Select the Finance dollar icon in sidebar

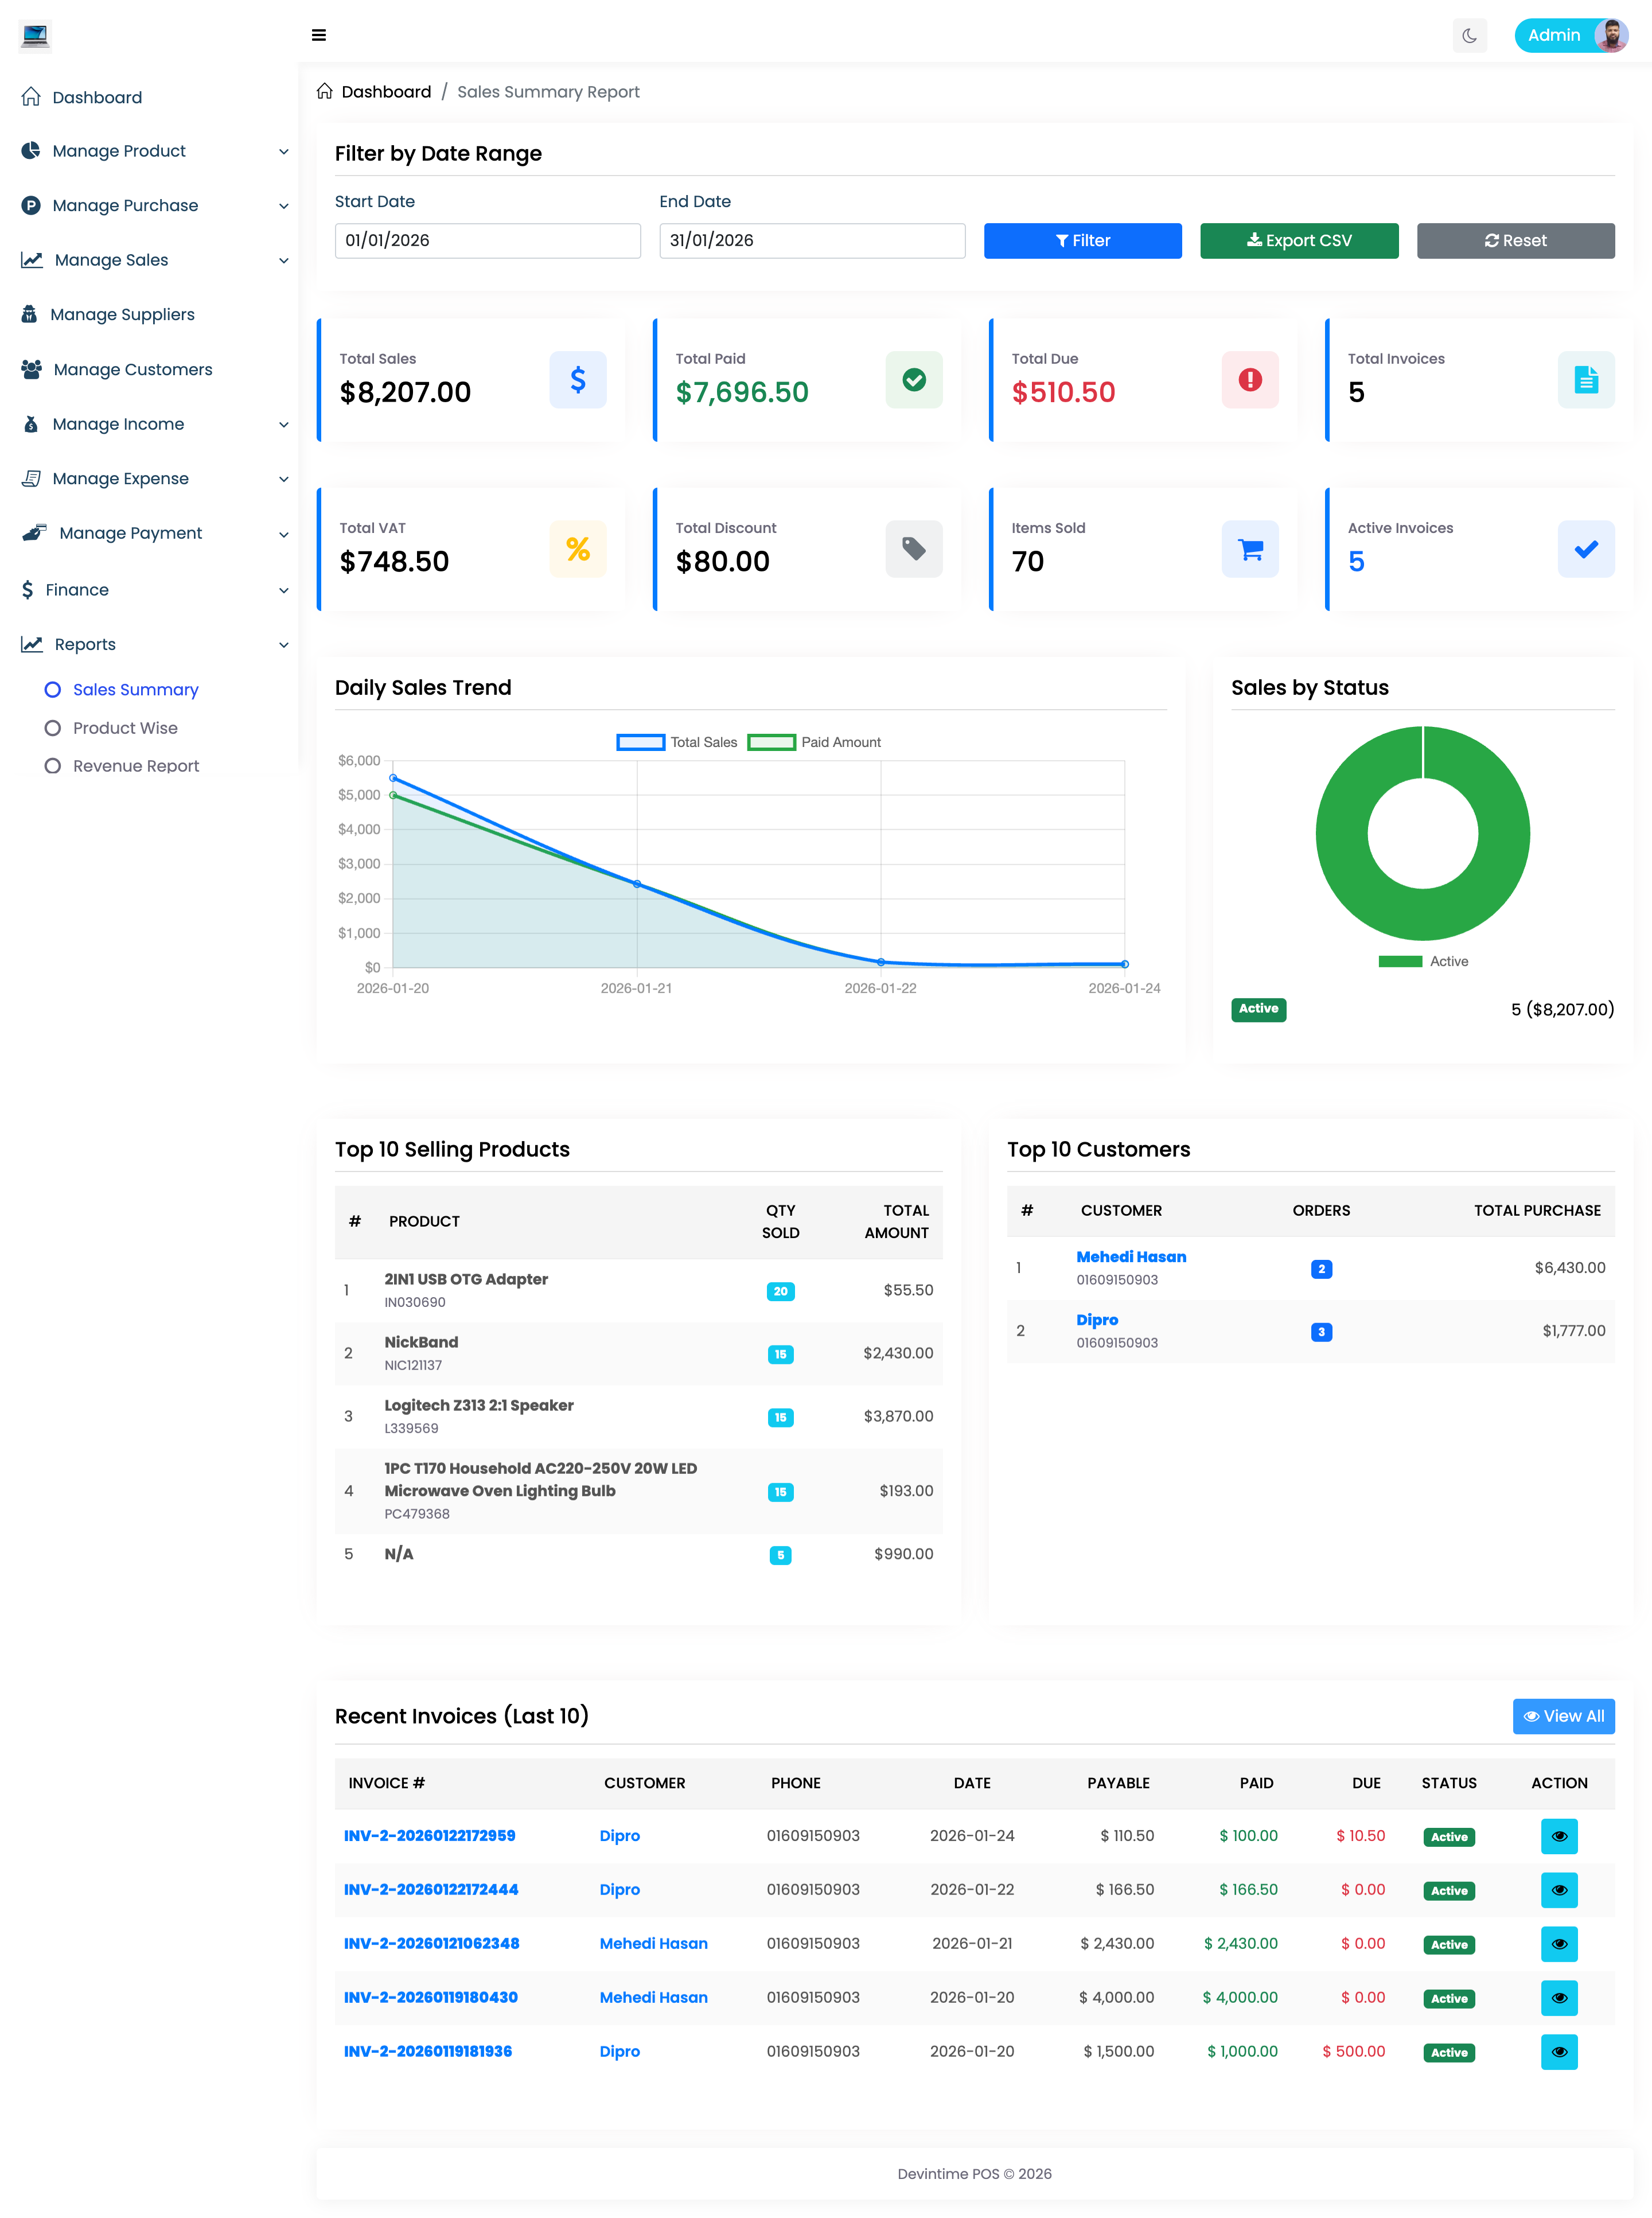click(x=28, y=589)
